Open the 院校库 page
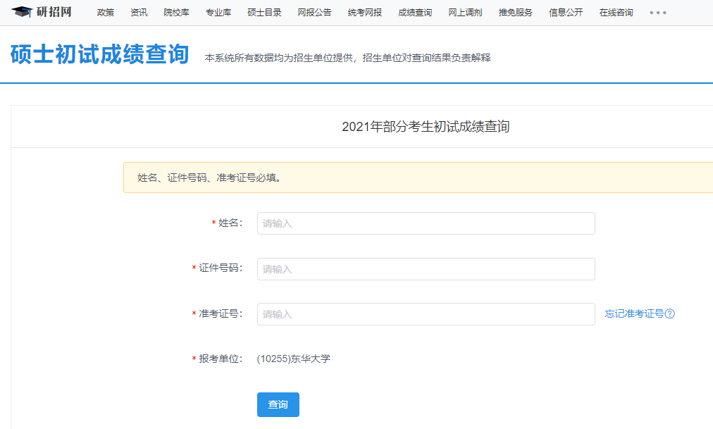713x429 pixels. tap(176, 12)
